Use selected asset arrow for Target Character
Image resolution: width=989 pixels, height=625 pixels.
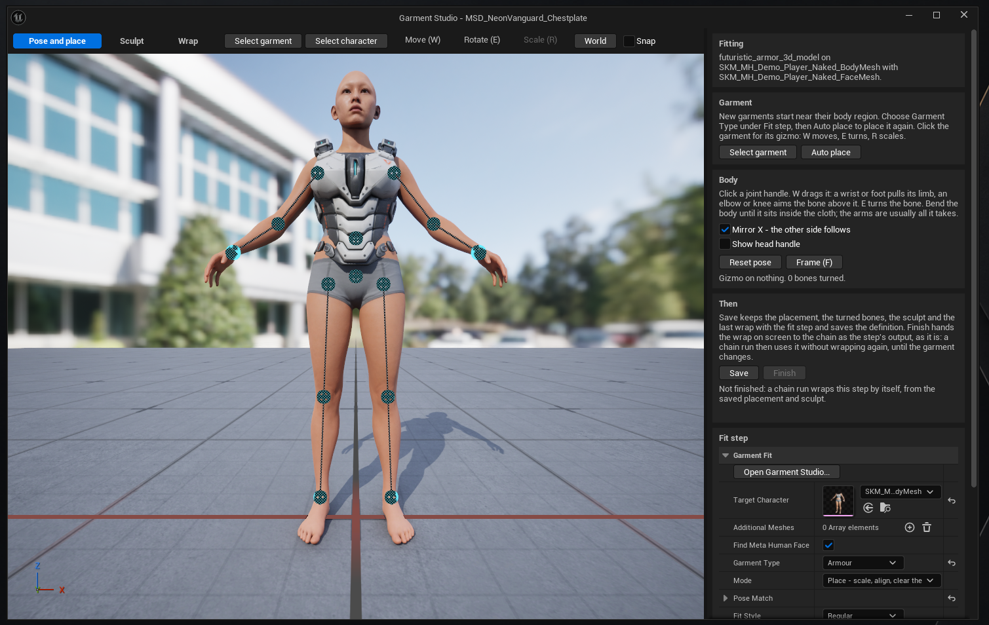coord(868,508)
